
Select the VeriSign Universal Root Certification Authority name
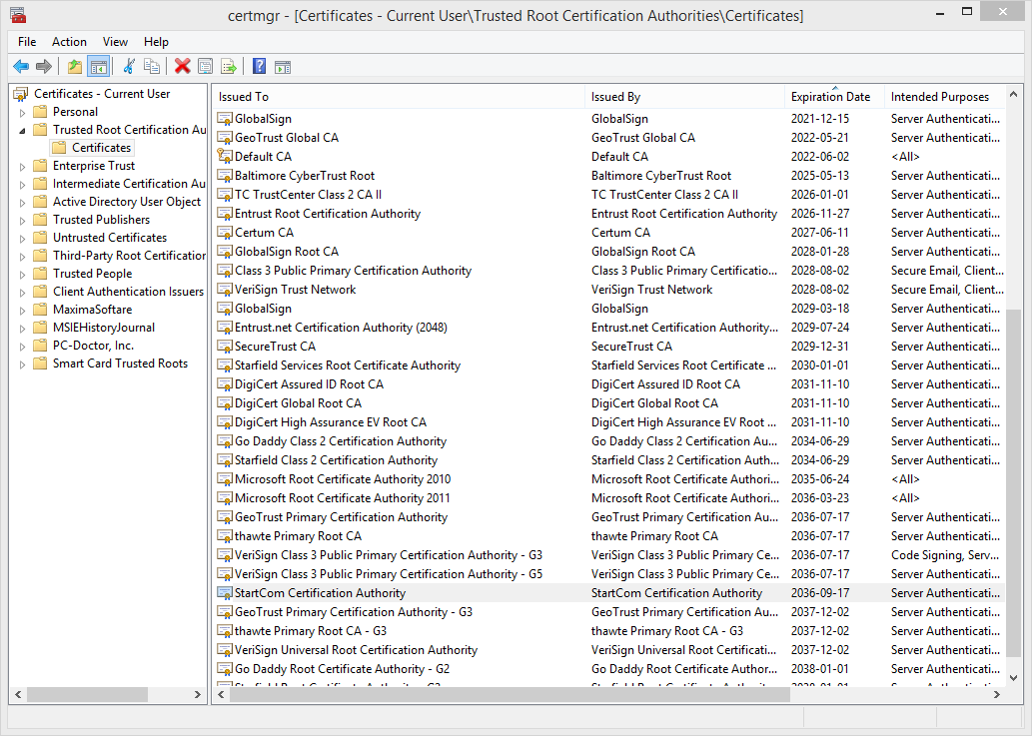356,650
